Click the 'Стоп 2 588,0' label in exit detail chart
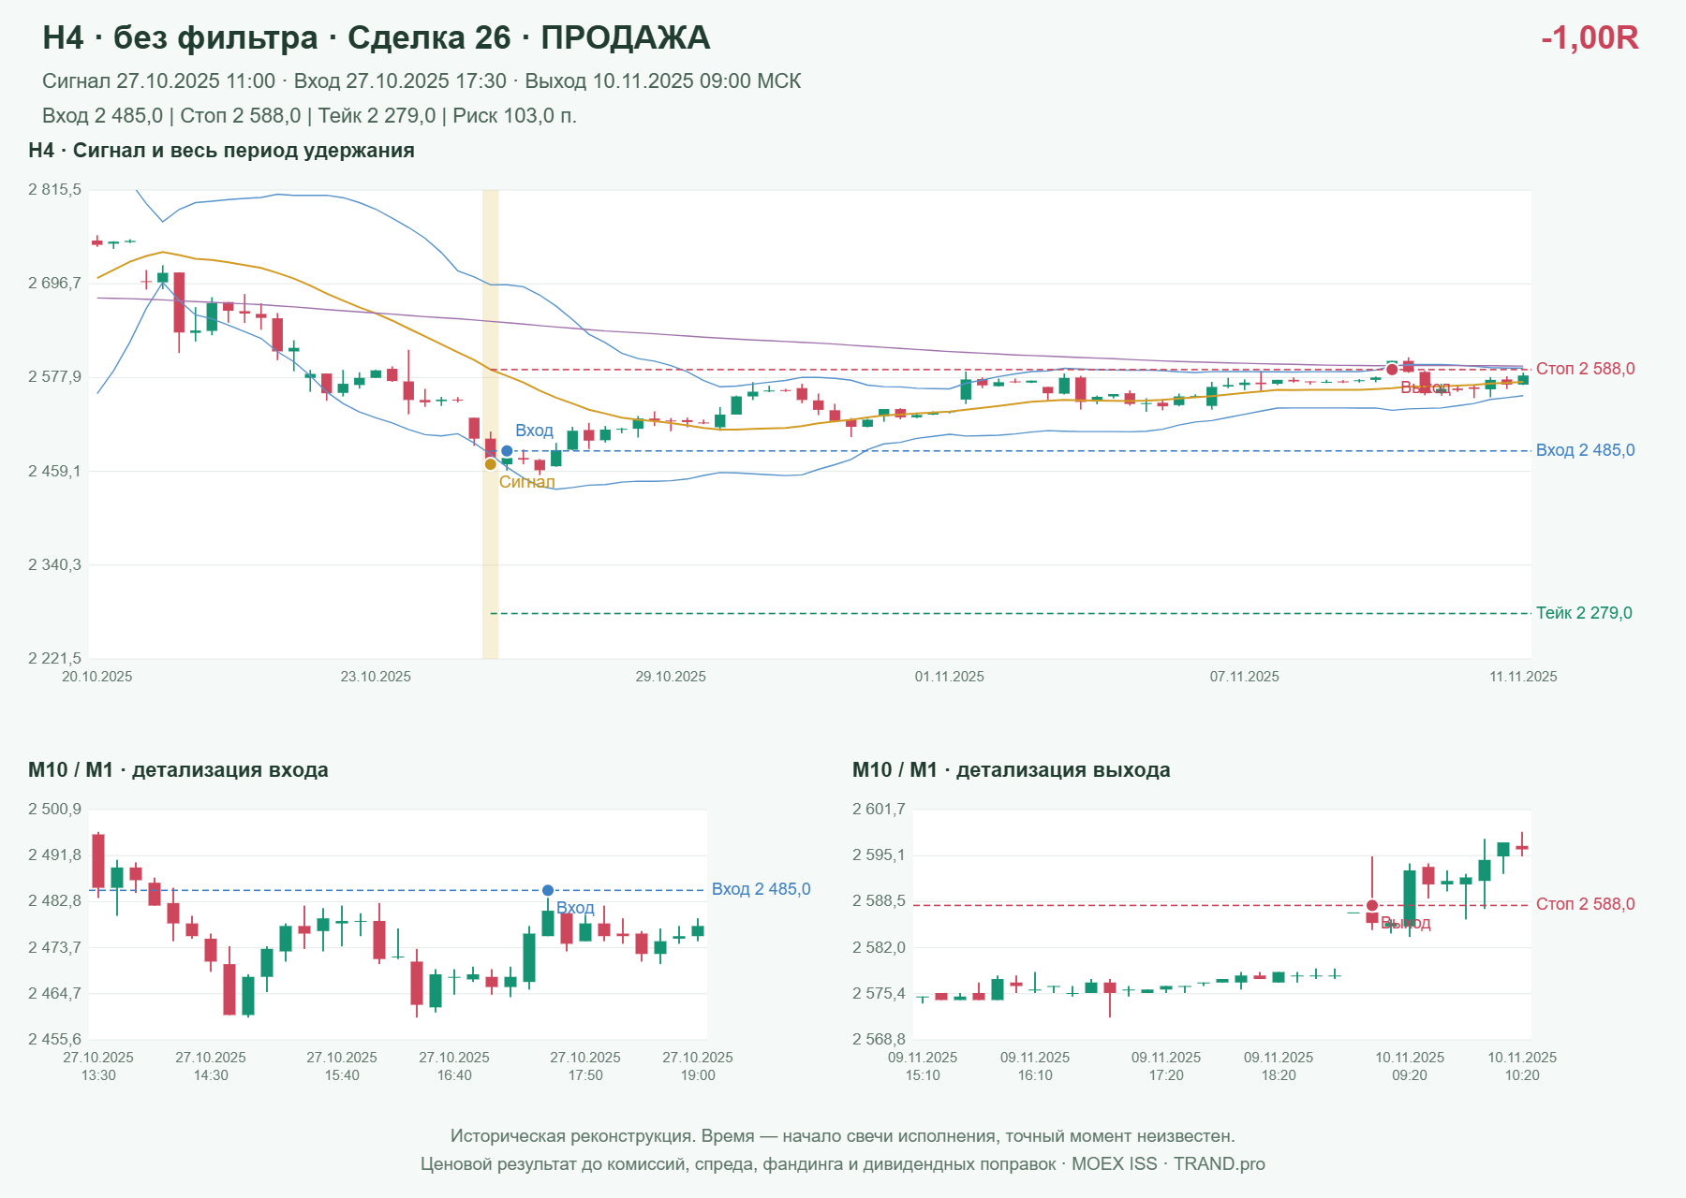The image size is (1686, 1198). click(x=1585, y=904)
